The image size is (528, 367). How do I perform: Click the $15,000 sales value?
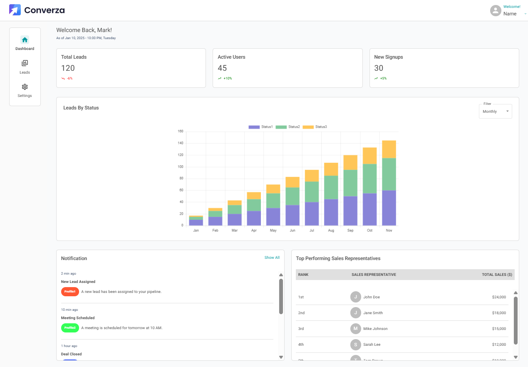[499, 329]
